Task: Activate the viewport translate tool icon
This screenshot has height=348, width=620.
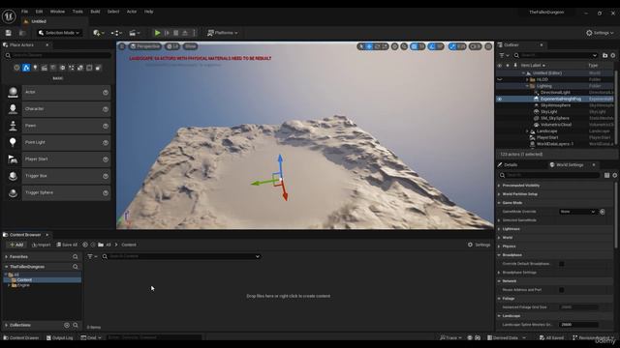Action: point(369,46)
